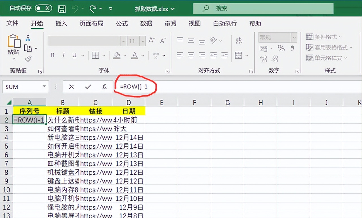Switch to the 公式 tab
The image size is (362, 218).
pyautogui.click(x=122, y=23)
